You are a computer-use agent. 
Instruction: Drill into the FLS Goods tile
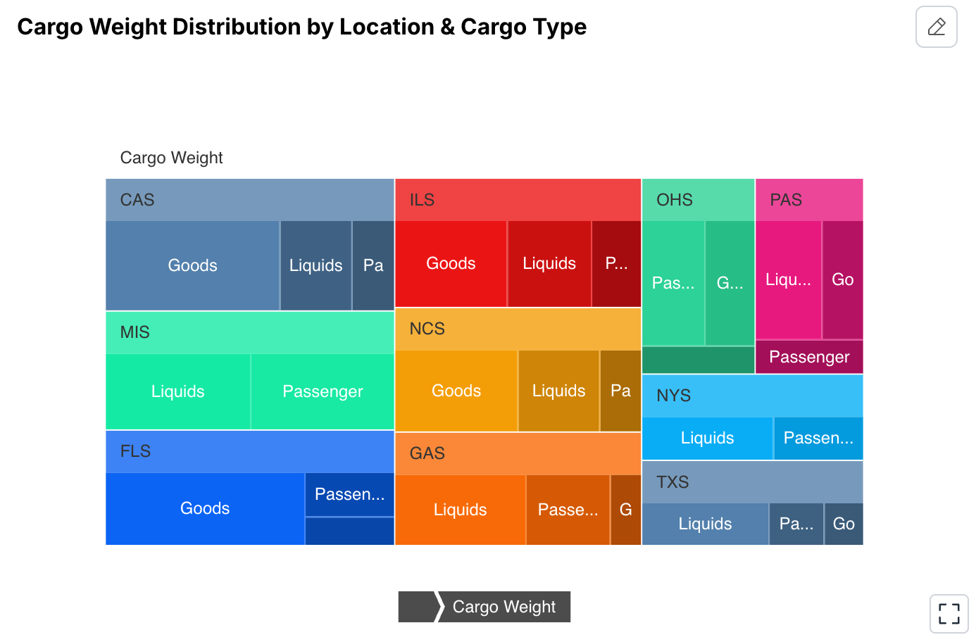point(205,508)
